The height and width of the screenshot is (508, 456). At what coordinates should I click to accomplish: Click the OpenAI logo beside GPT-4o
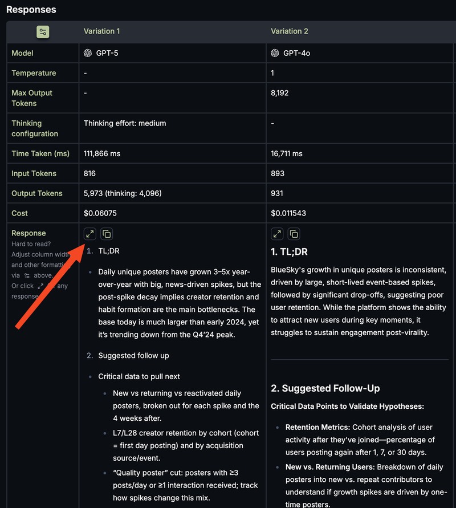275,53
